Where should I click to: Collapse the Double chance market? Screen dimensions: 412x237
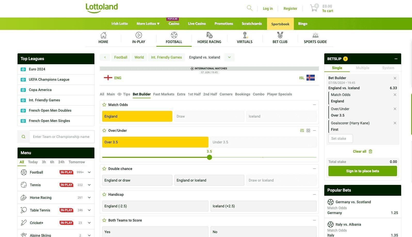(x=314, y=169)
